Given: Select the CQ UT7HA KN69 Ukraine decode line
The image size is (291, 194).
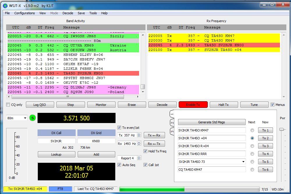Looking at the screenshot, I should [x=73, y=45].
